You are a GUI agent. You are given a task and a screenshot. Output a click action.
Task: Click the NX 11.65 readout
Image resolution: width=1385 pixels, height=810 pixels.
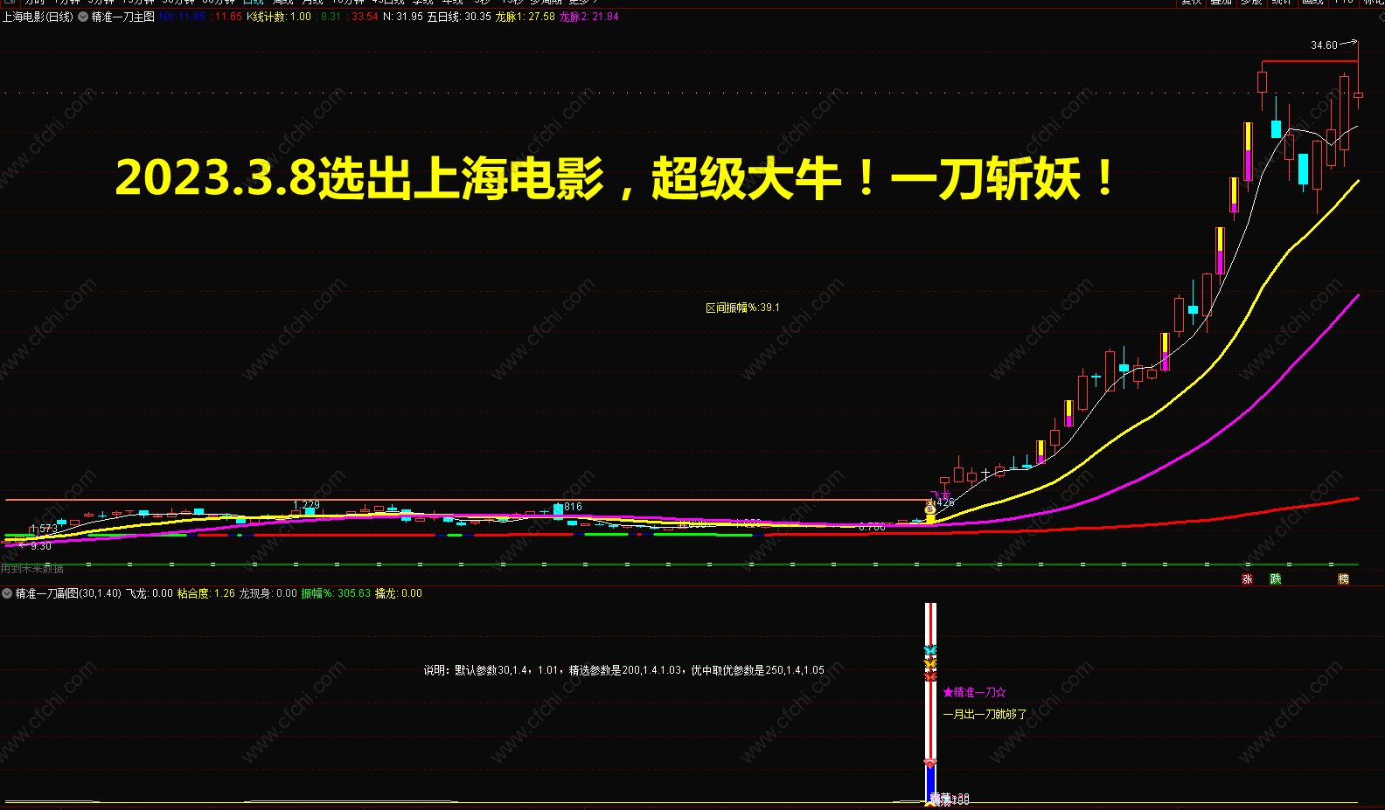tap(183, 17)
